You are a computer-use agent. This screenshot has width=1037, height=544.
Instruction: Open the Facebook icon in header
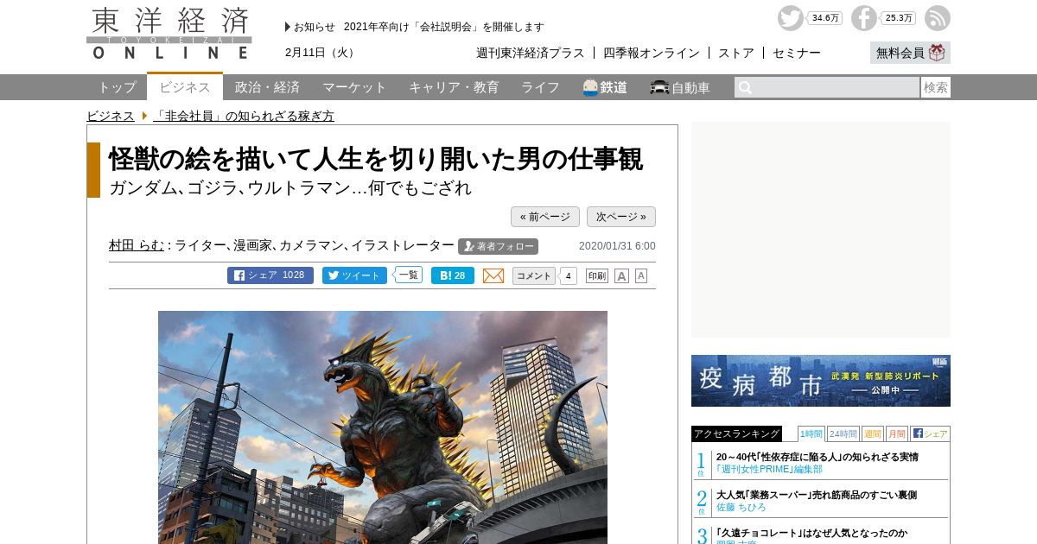(x=863, y=18)
